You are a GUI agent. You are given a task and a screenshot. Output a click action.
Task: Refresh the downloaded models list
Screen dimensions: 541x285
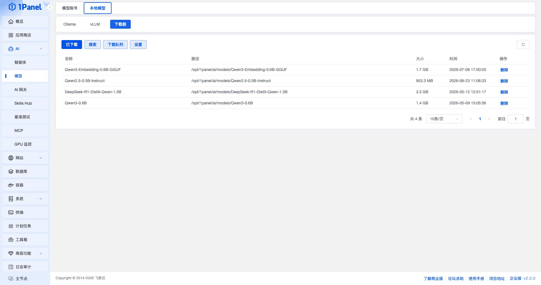point(523,45)
